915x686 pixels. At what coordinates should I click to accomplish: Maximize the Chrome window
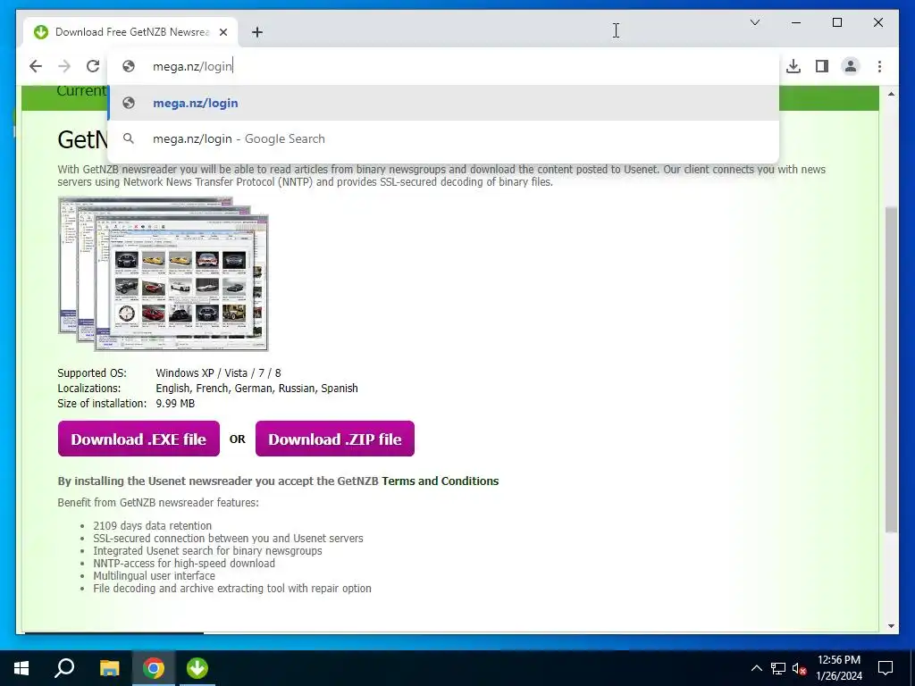coord(836,22)
